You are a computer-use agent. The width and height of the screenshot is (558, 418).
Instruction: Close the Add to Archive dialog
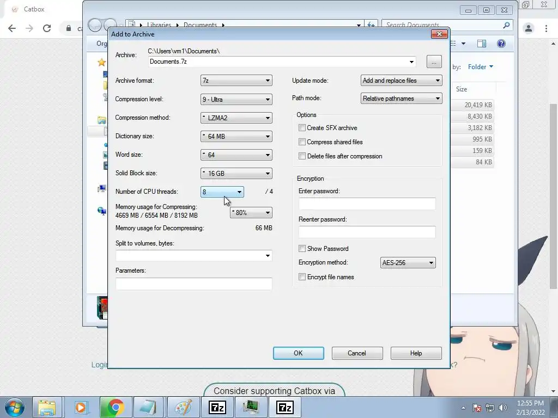tap(439, 34)
